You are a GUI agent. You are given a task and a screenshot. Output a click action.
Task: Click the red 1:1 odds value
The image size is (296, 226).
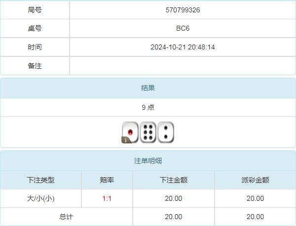(x=107, y=198)
